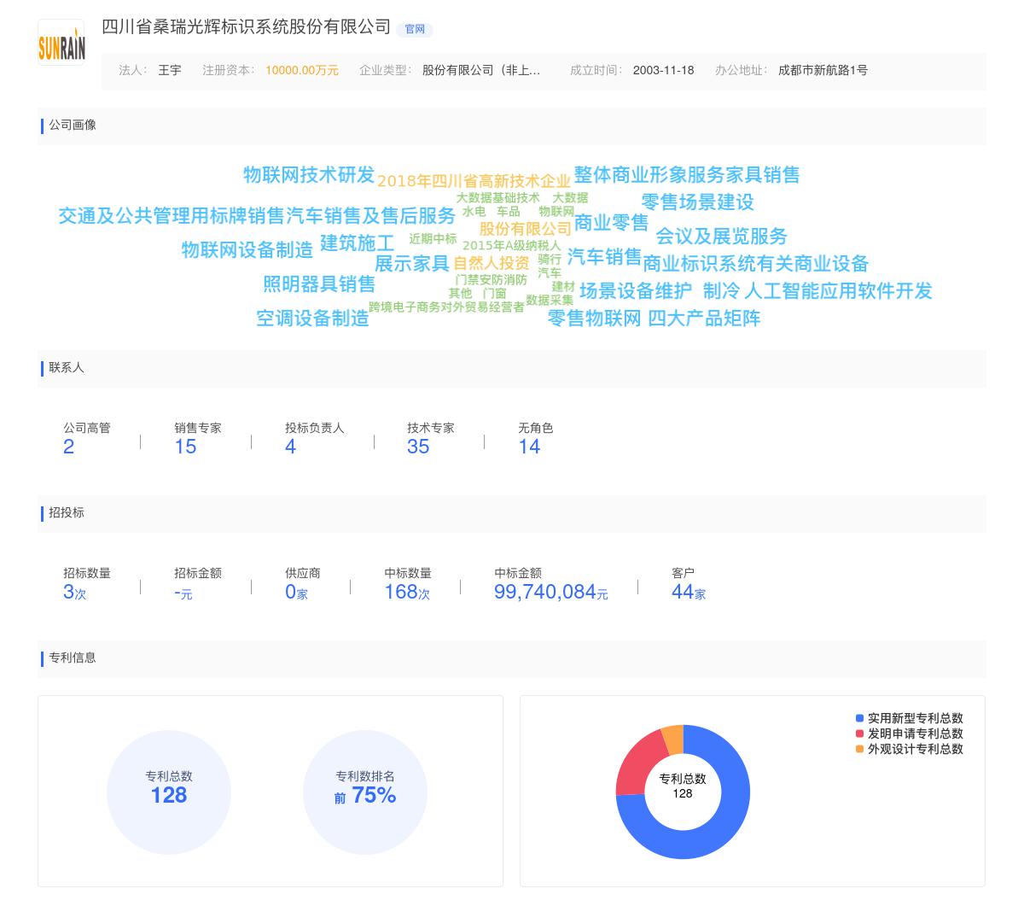
Task: Select the 物联网技术研发 word cloud tag
Action: [x=308, y=175]
